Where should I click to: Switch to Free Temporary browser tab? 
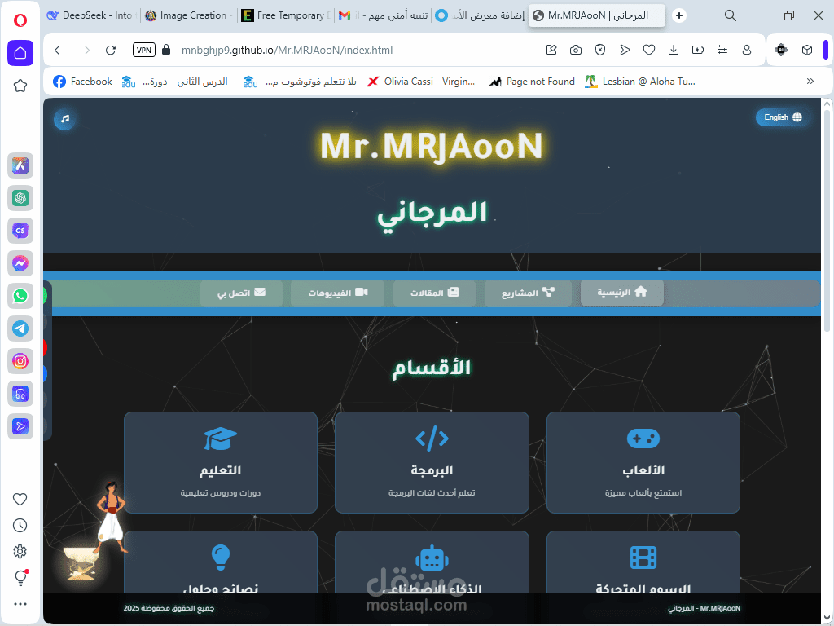coord(286,15)
